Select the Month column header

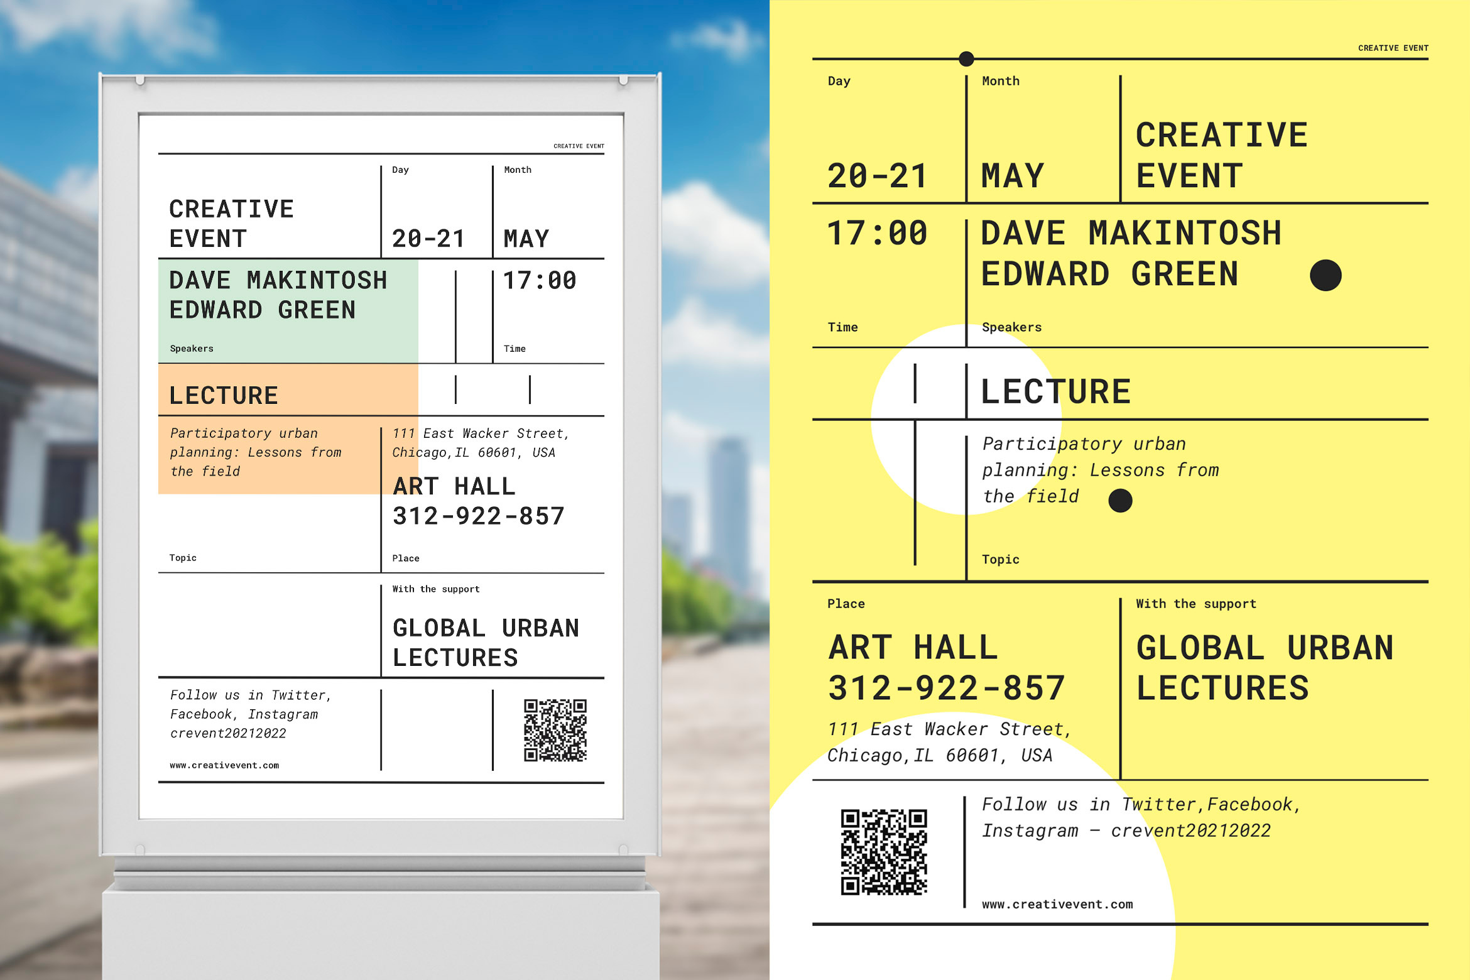pyautogui.click(x=1001, y=80)
